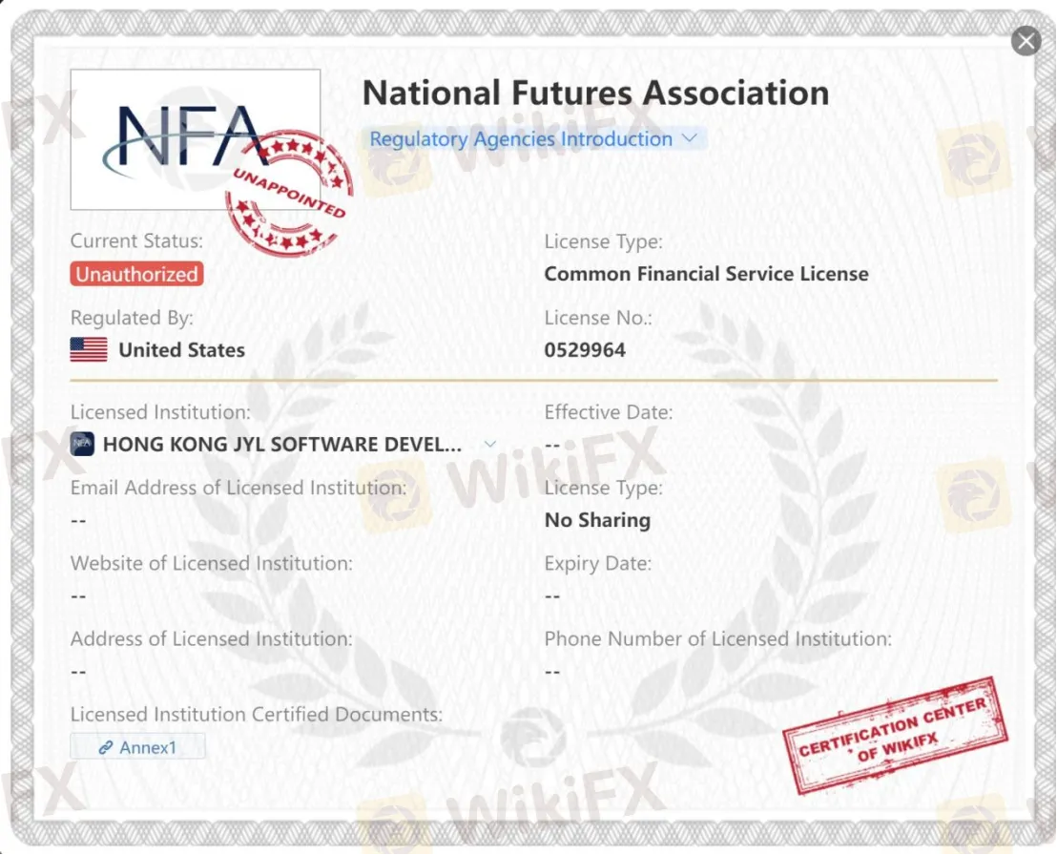Close the license certificate popup
1057x855 pixels.
(x=1026, y=41)
